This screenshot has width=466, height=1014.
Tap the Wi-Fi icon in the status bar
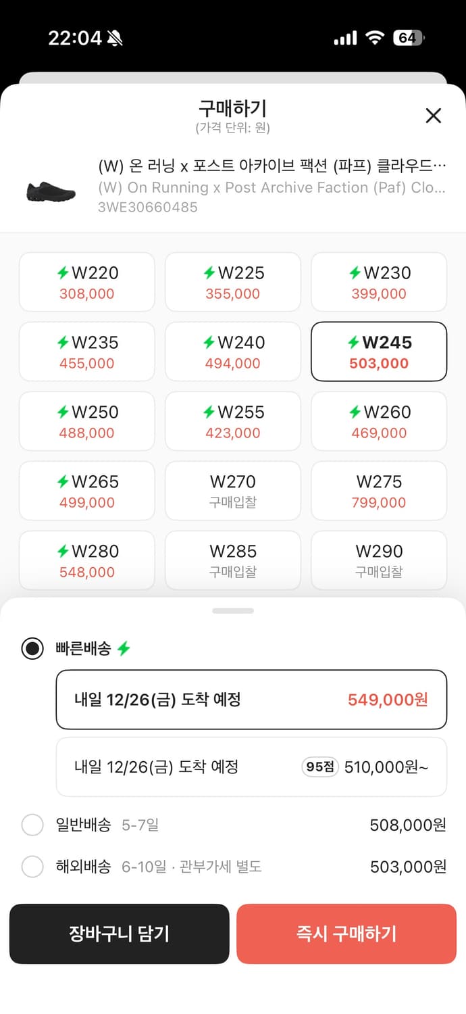click(373, 38)
